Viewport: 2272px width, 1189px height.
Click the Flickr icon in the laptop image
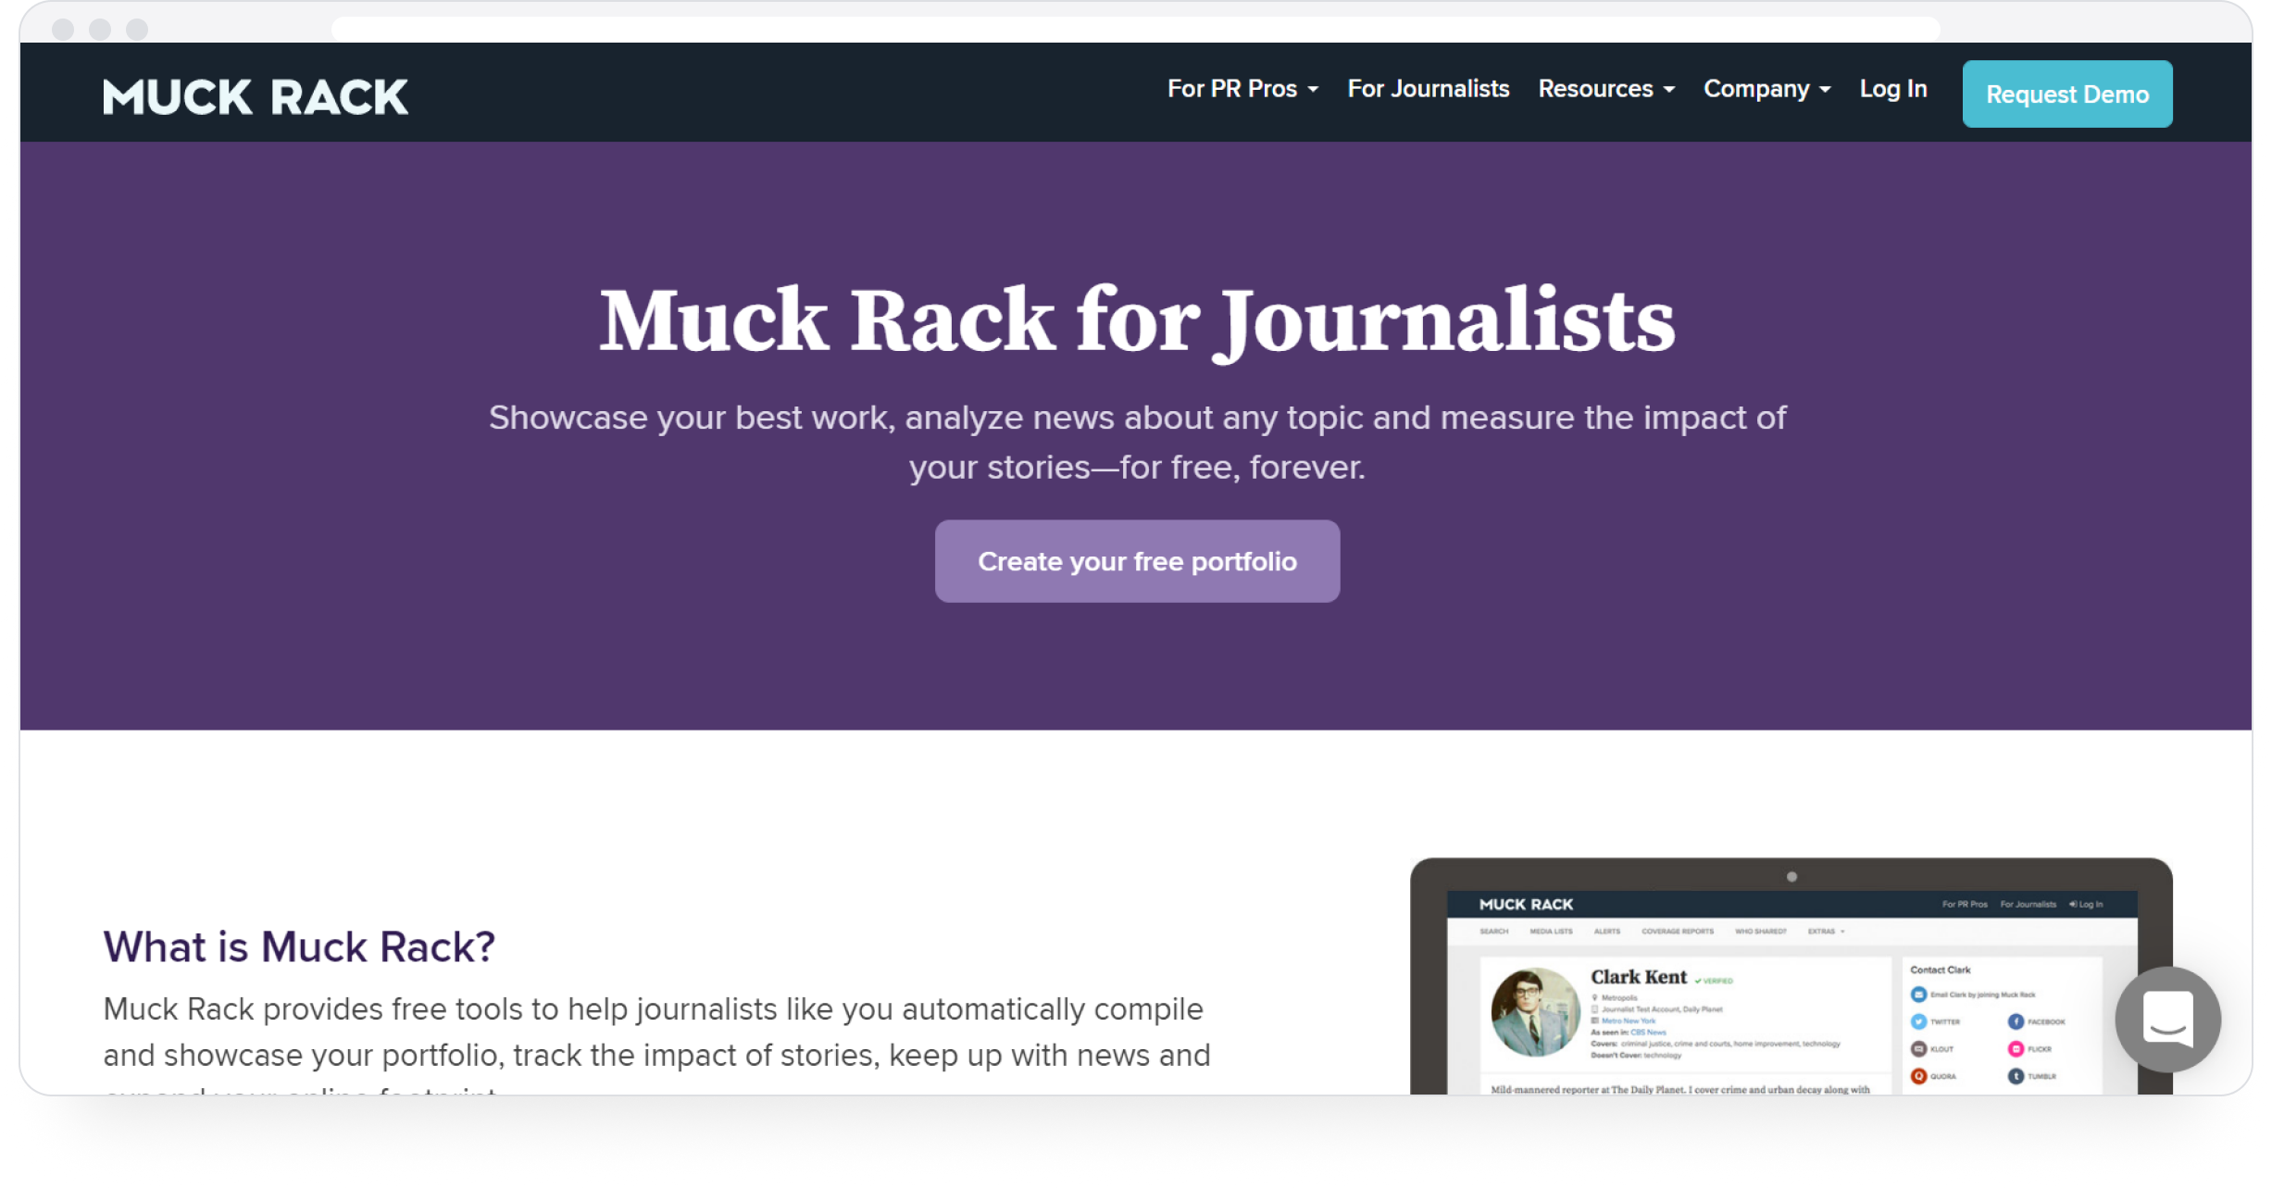(x=2016, y=1049)
